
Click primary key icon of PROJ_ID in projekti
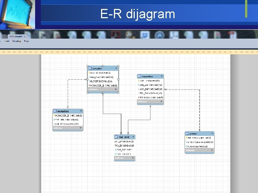click(89, 73)
